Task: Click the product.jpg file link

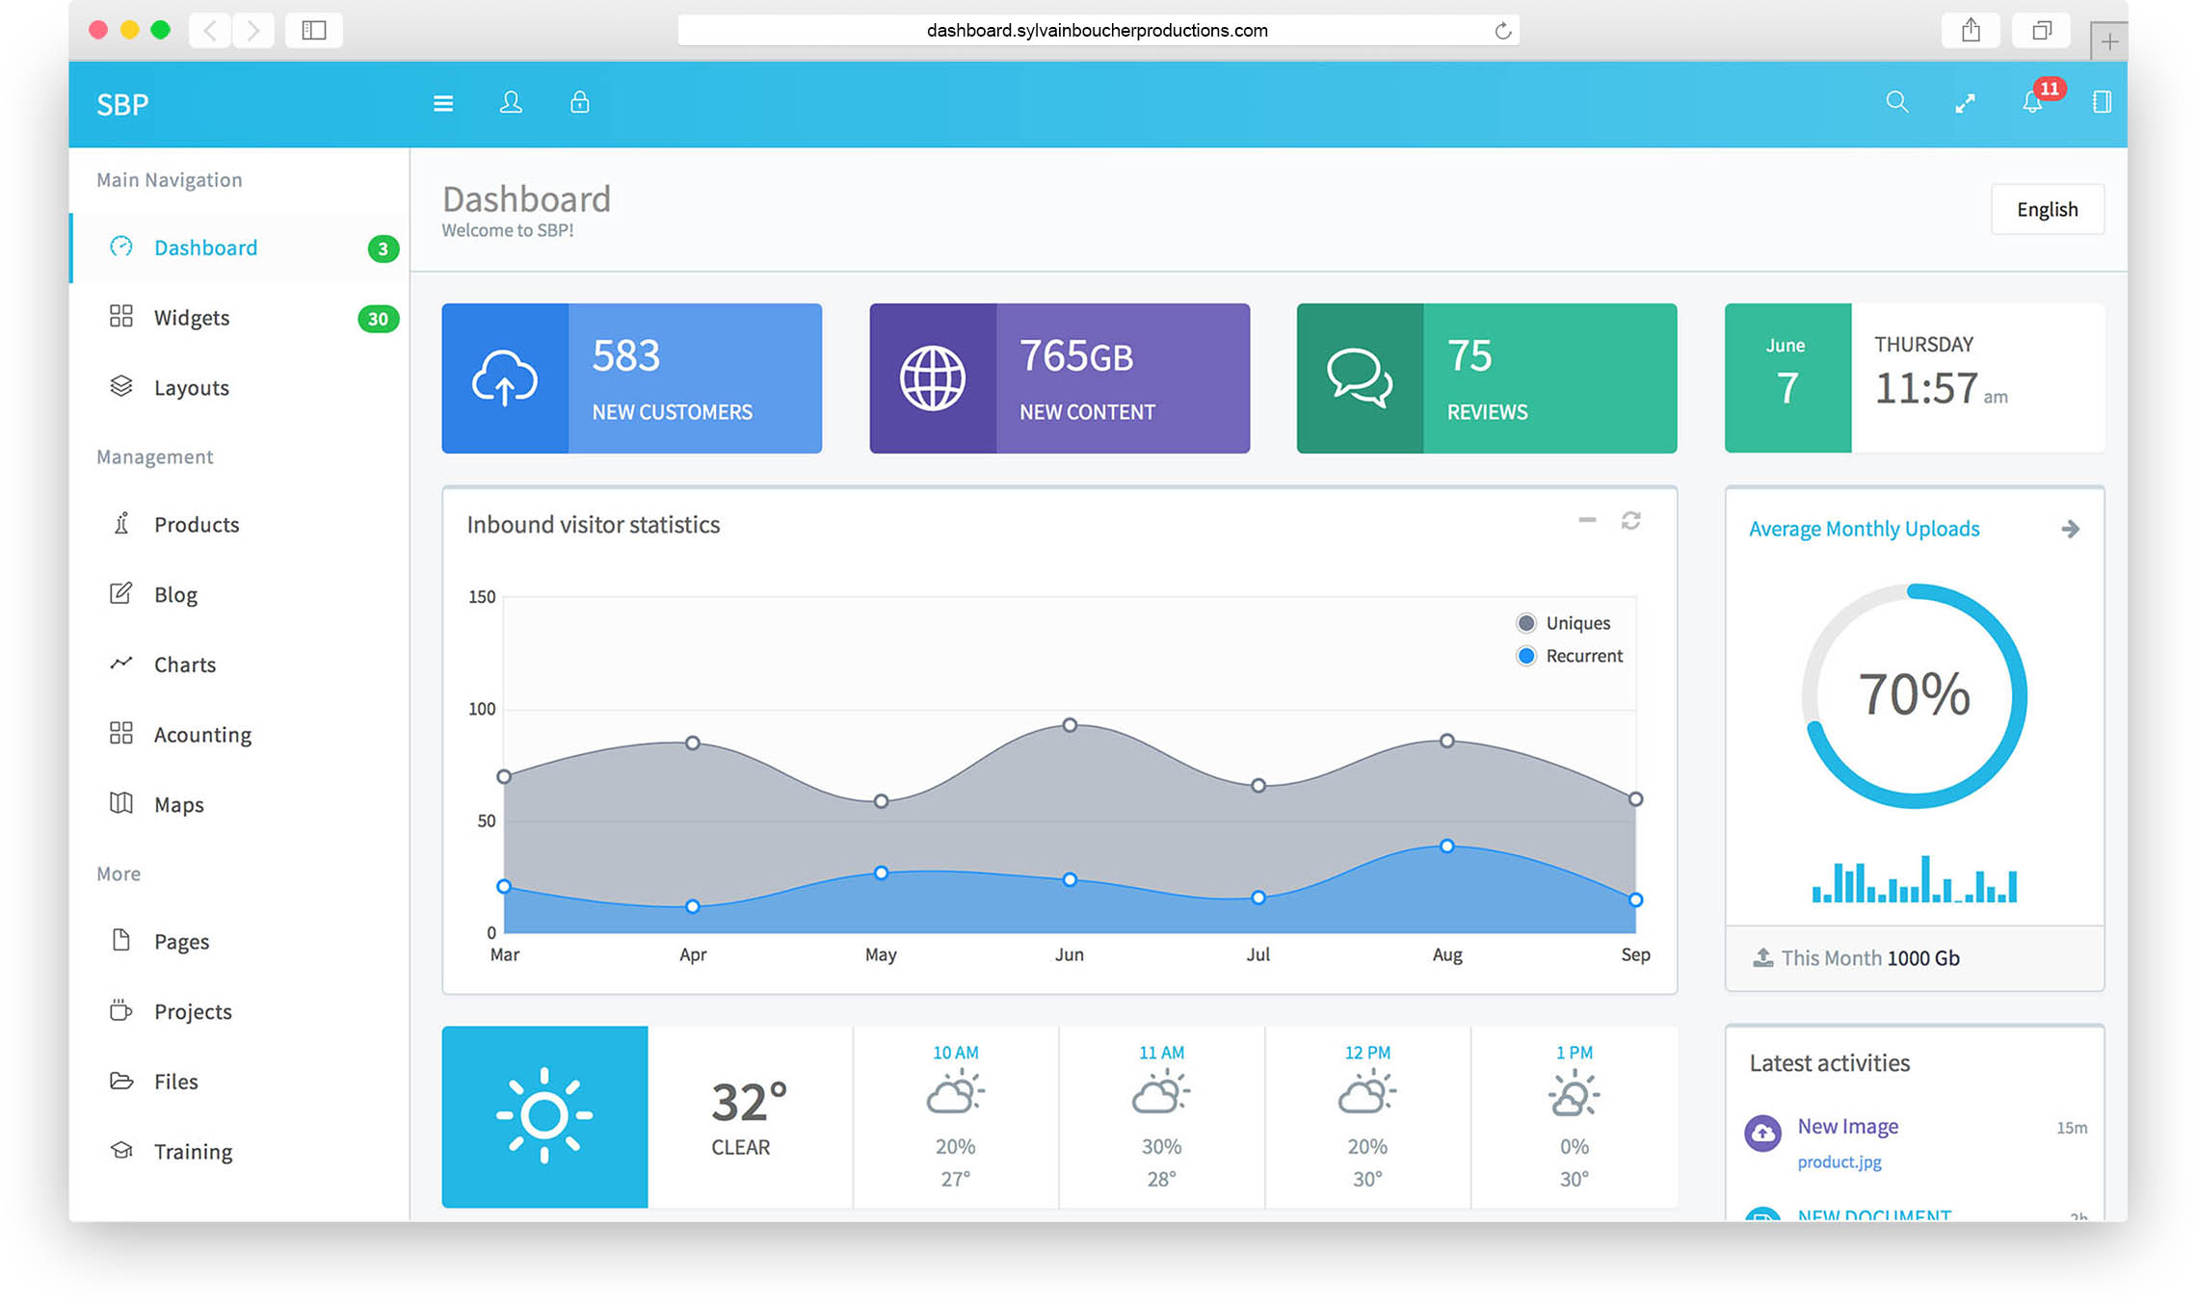Action: coord(1839,1161)
